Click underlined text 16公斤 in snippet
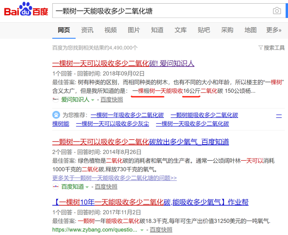The width and height of the screenshot is (288, 235). point(192,91)
